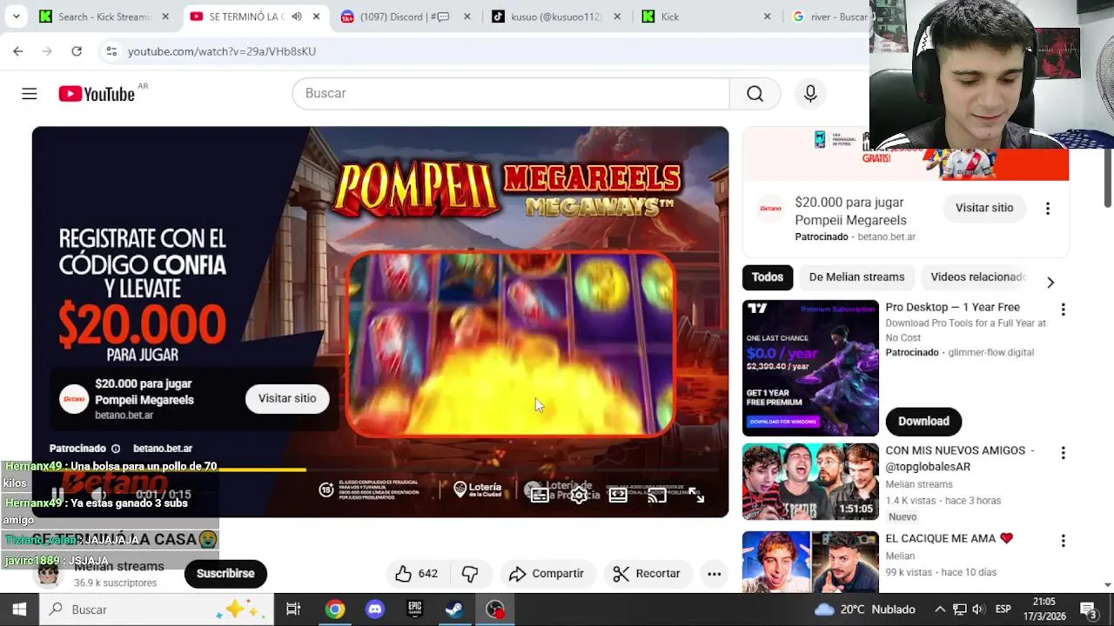Click the Download button on Pro Desktop ad
This screenshot has width=1114, height=626.
pyautogui.click(x=923, y=421)
